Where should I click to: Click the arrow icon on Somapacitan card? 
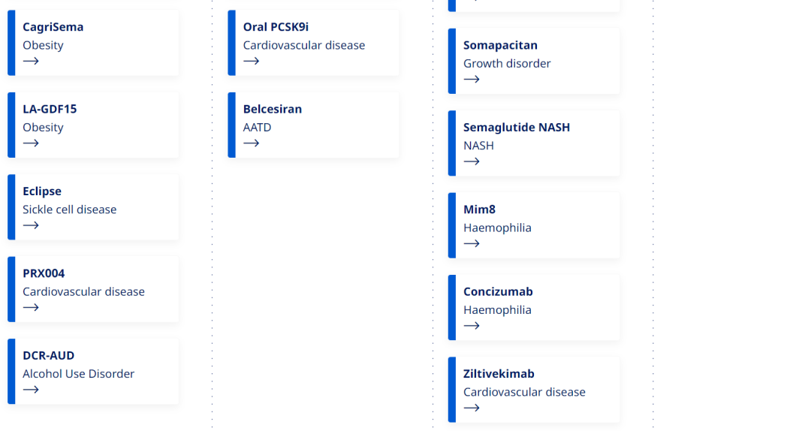tap(472, 80)
